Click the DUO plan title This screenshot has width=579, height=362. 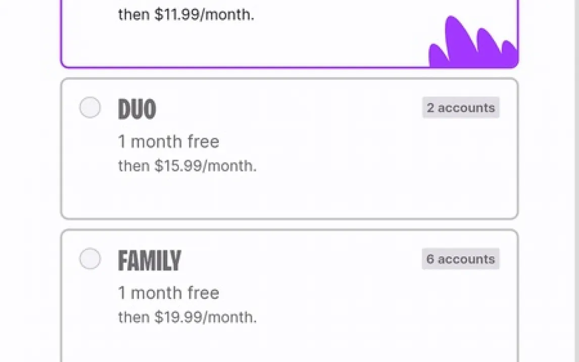click(x=137, y=109)
